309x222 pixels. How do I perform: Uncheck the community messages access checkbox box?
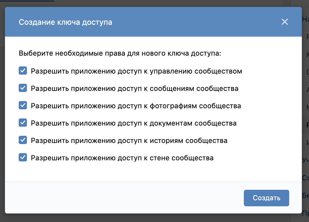tap(23, 88)
